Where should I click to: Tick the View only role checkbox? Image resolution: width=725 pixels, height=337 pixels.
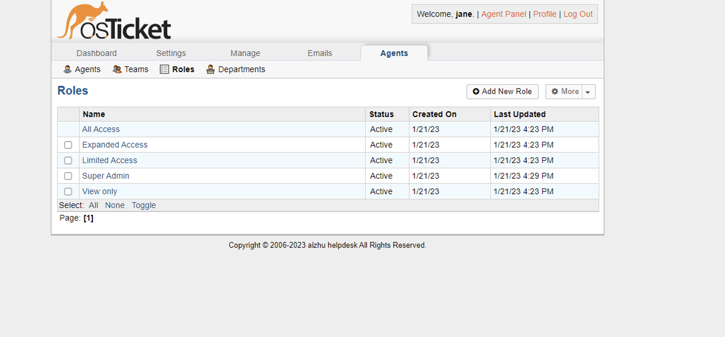[x=68, y=192]
